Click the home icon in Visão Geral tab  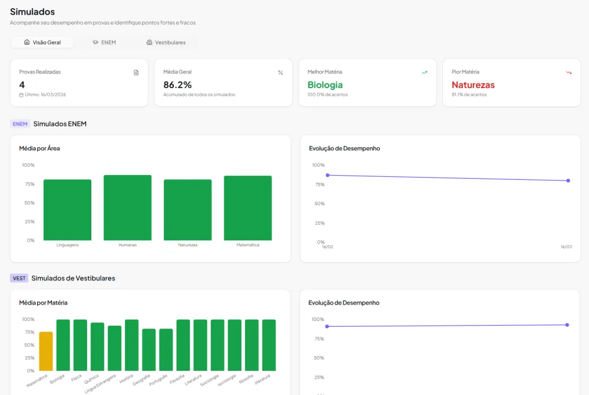27,42
